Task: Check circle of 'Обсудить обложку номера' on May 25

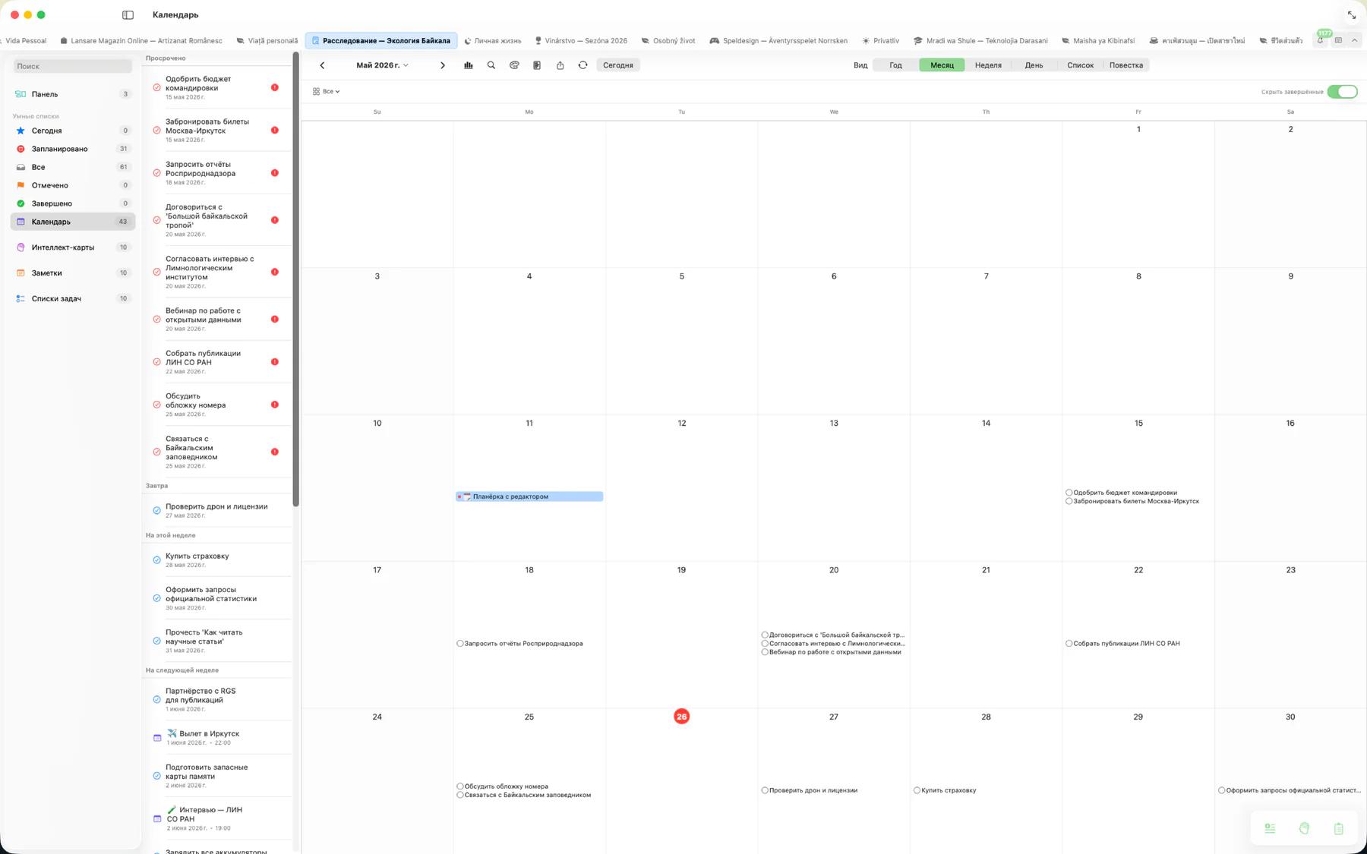Action: [x=460, y=786]
